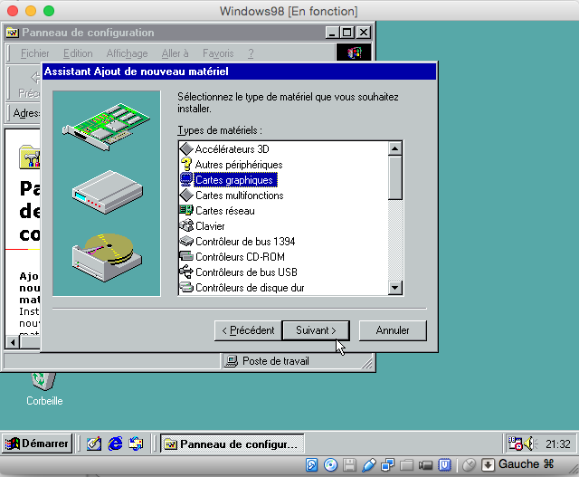Viewport: 579px width, 477px height.
Task: Click the Contrôleurs CD-ROM icon
Action: click(186, 256)
